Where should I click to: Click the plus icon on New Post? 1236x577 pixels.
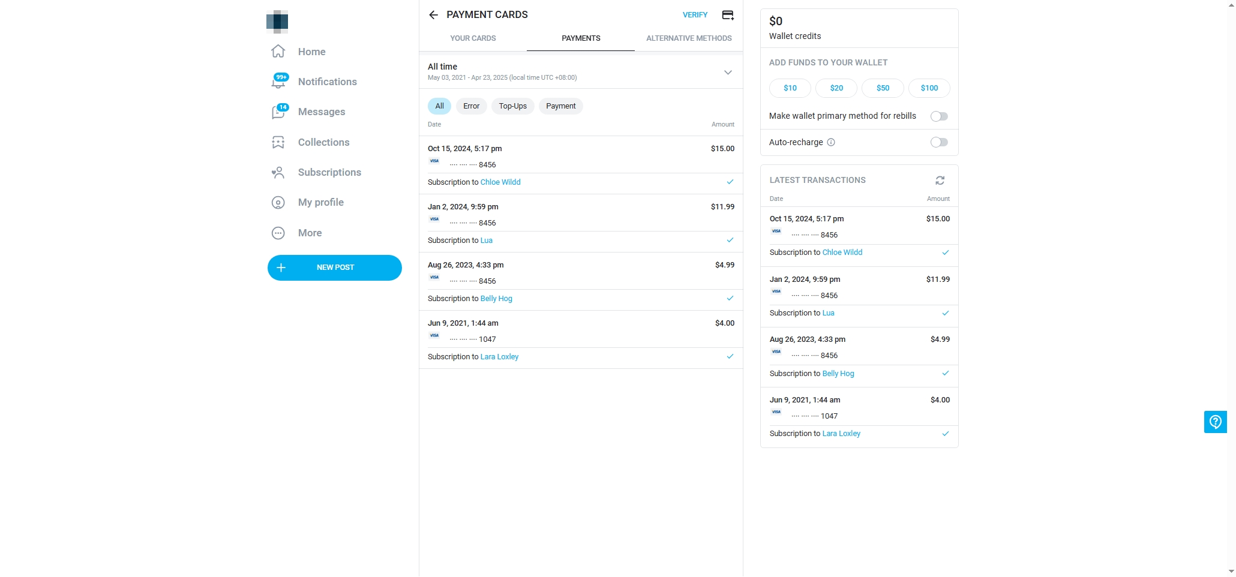(281, 268)
